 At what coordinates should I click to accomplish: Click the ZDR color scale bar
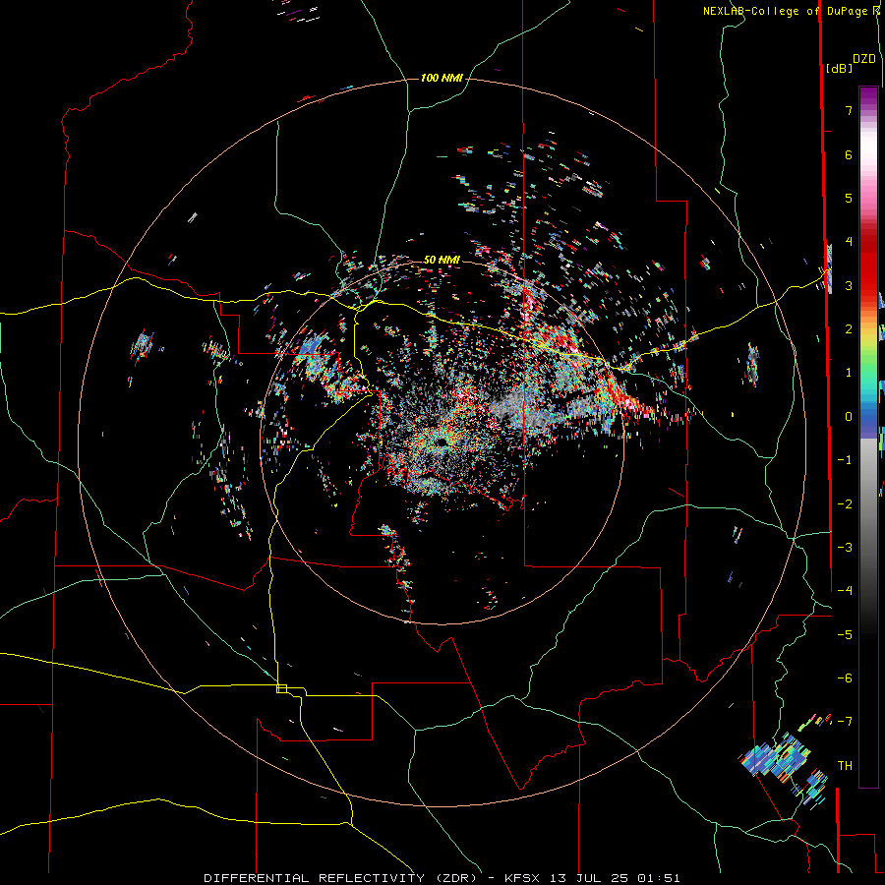pyautogui.click(x=868, y=437)
